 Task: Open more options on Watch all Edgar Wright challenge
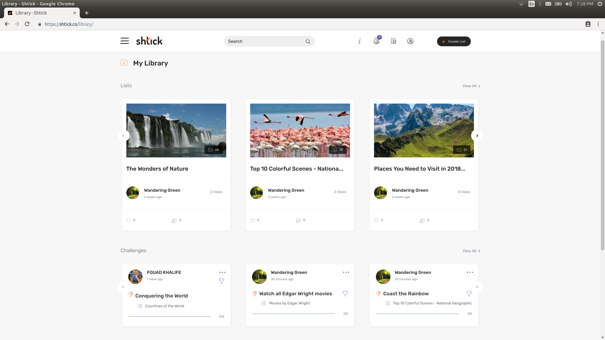pyautogui.click(x=346, y=272)
